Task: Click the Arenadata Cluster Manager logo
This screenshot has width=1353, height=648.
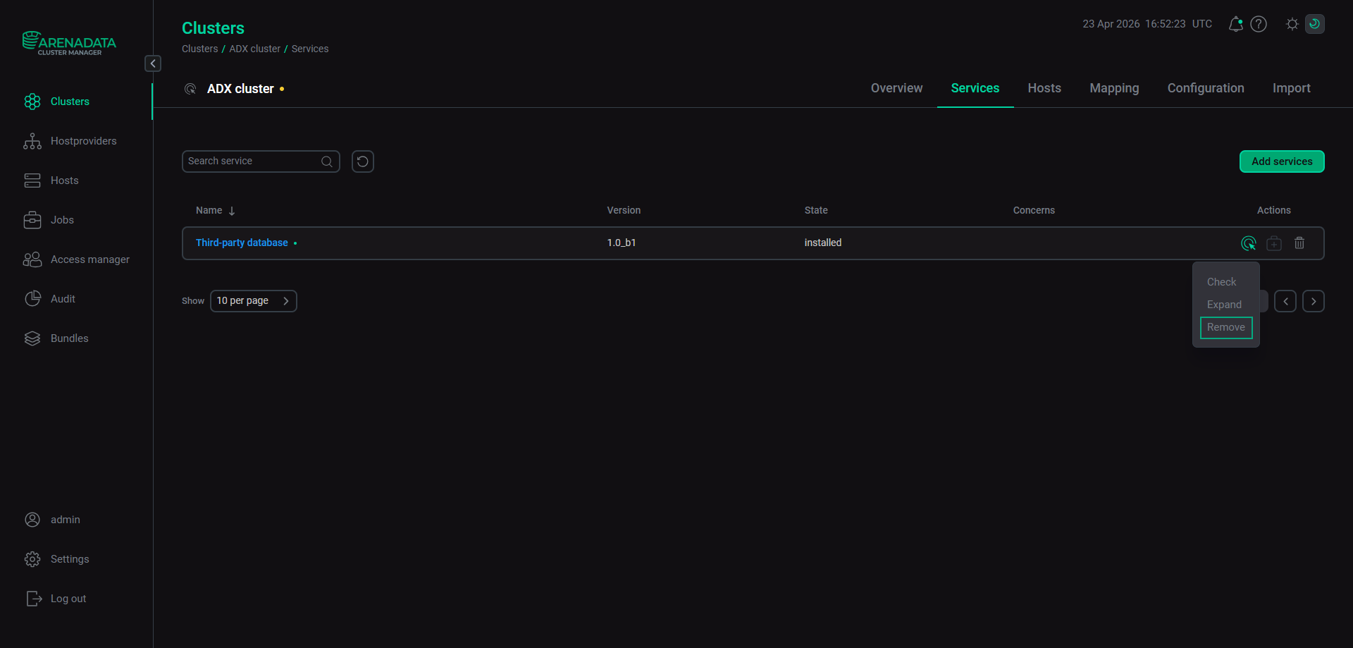Action: point(69,43)
